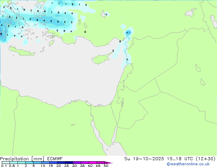This screenshot has width=217, height=167.
Task: Pick the 30–35 mm purple legend swatch
Action: coord(77,163)
